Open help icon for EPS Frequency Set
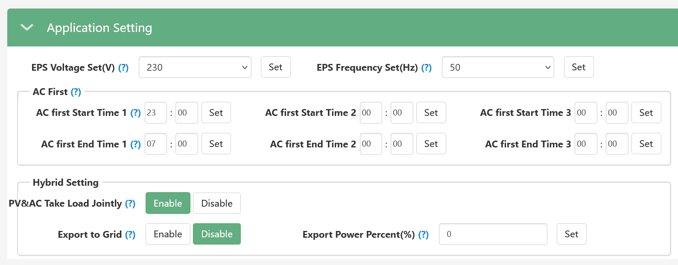 (427, 68)
